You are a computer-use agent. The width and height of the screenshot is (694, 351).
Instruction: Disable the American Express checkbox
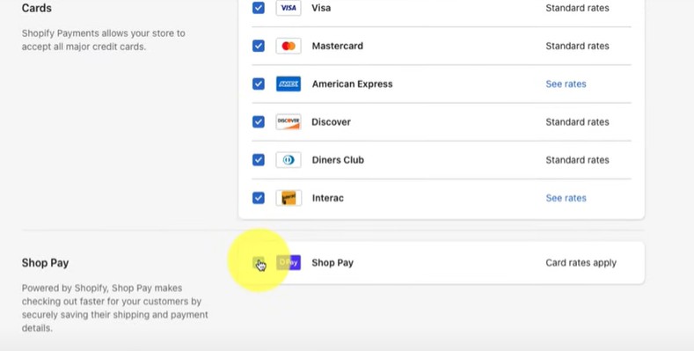pyautogui.click(x=259, y=84)
